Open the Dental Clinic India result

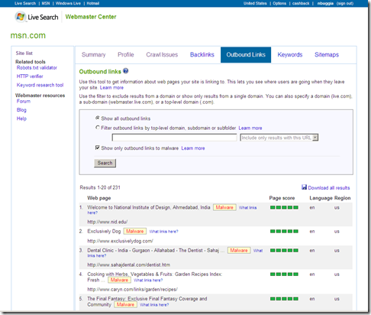(156, 250)
